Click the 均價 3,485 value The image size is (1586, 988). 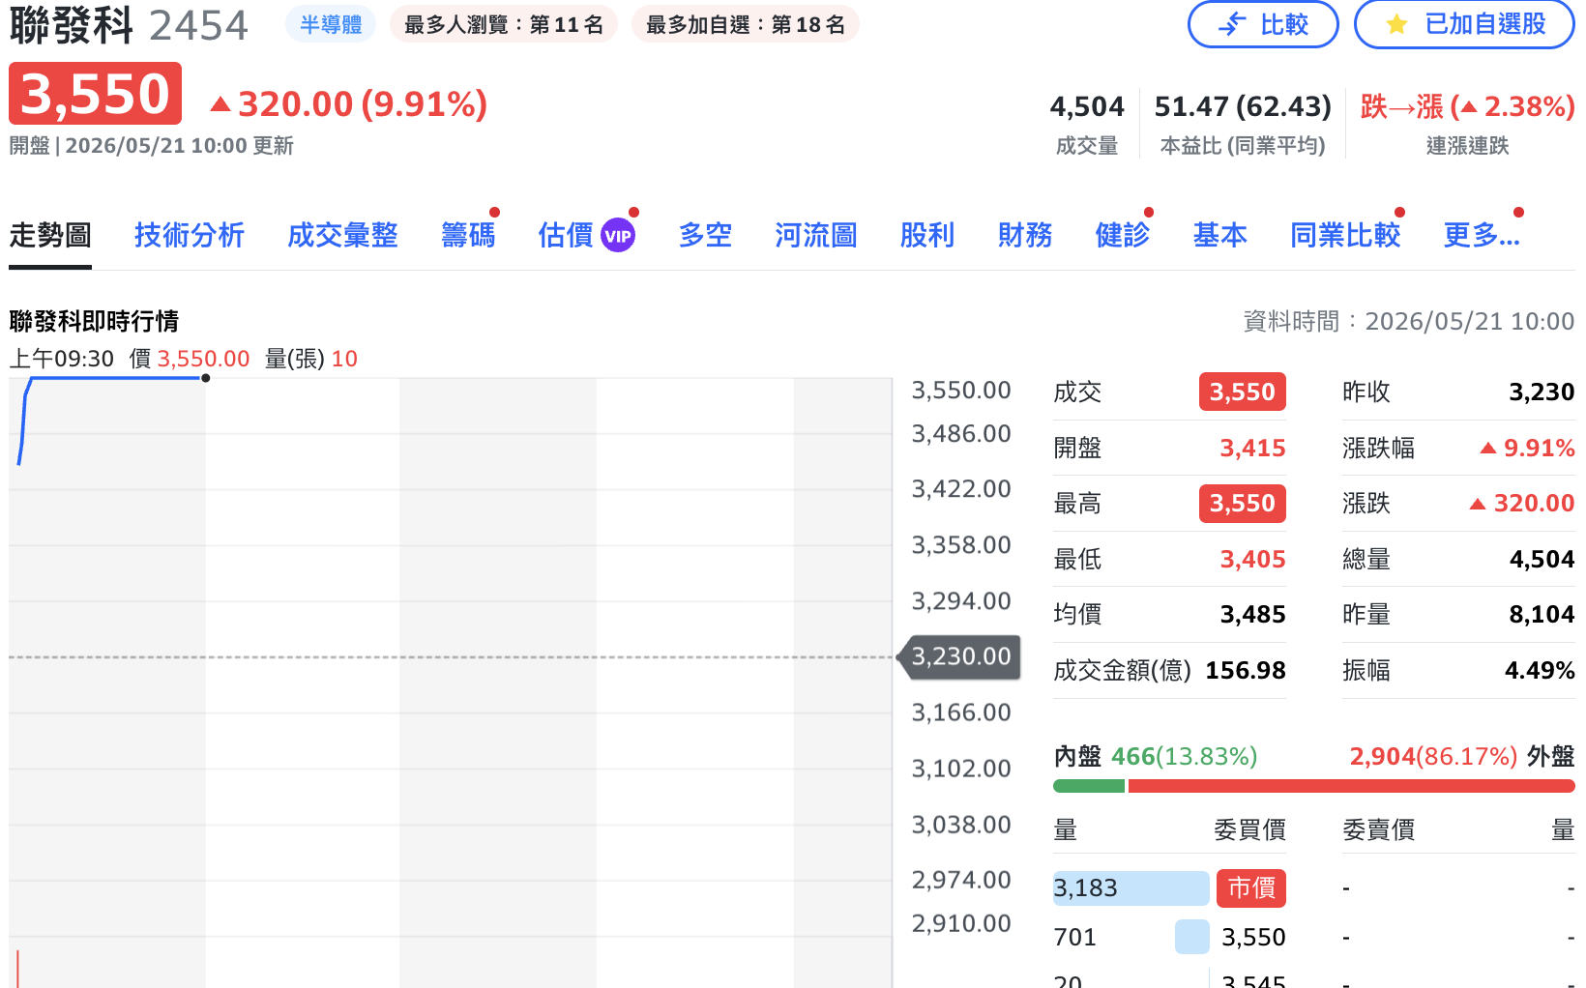pos(1252,614)
